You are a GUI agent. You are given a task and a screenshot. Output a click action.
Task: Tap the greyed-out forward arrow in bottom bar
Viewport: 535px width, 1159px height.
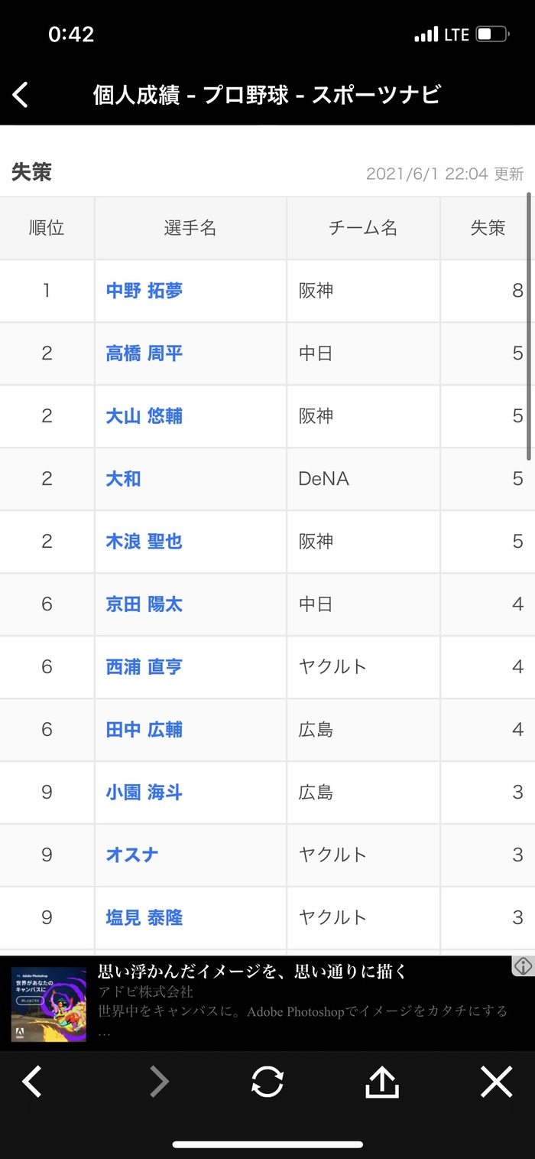coord(158,1082)
